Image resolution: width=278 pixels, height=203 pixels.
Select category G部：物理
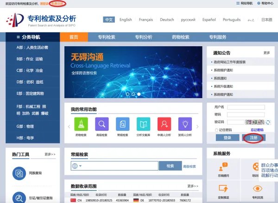pos(25,126)
